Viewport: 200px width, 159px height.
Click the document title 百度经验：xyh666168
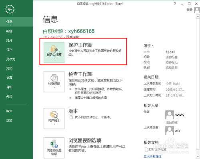point(68,31)
